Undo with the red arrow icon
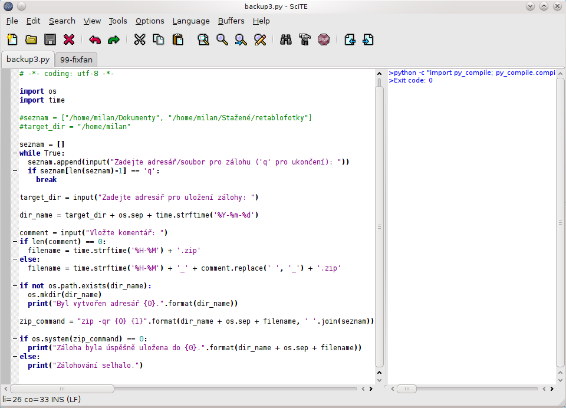This screenshot has width=566, height=408. tap(95, 40)
